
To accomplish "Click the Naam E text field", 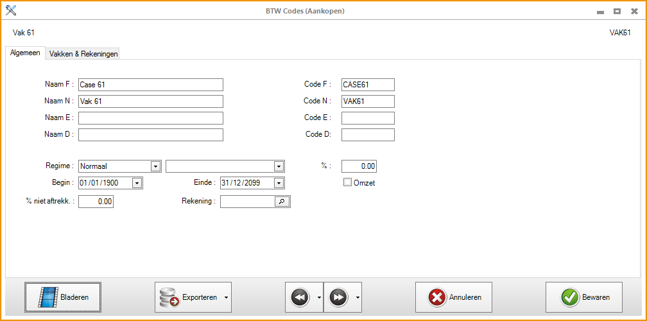I will pos(151,118).
